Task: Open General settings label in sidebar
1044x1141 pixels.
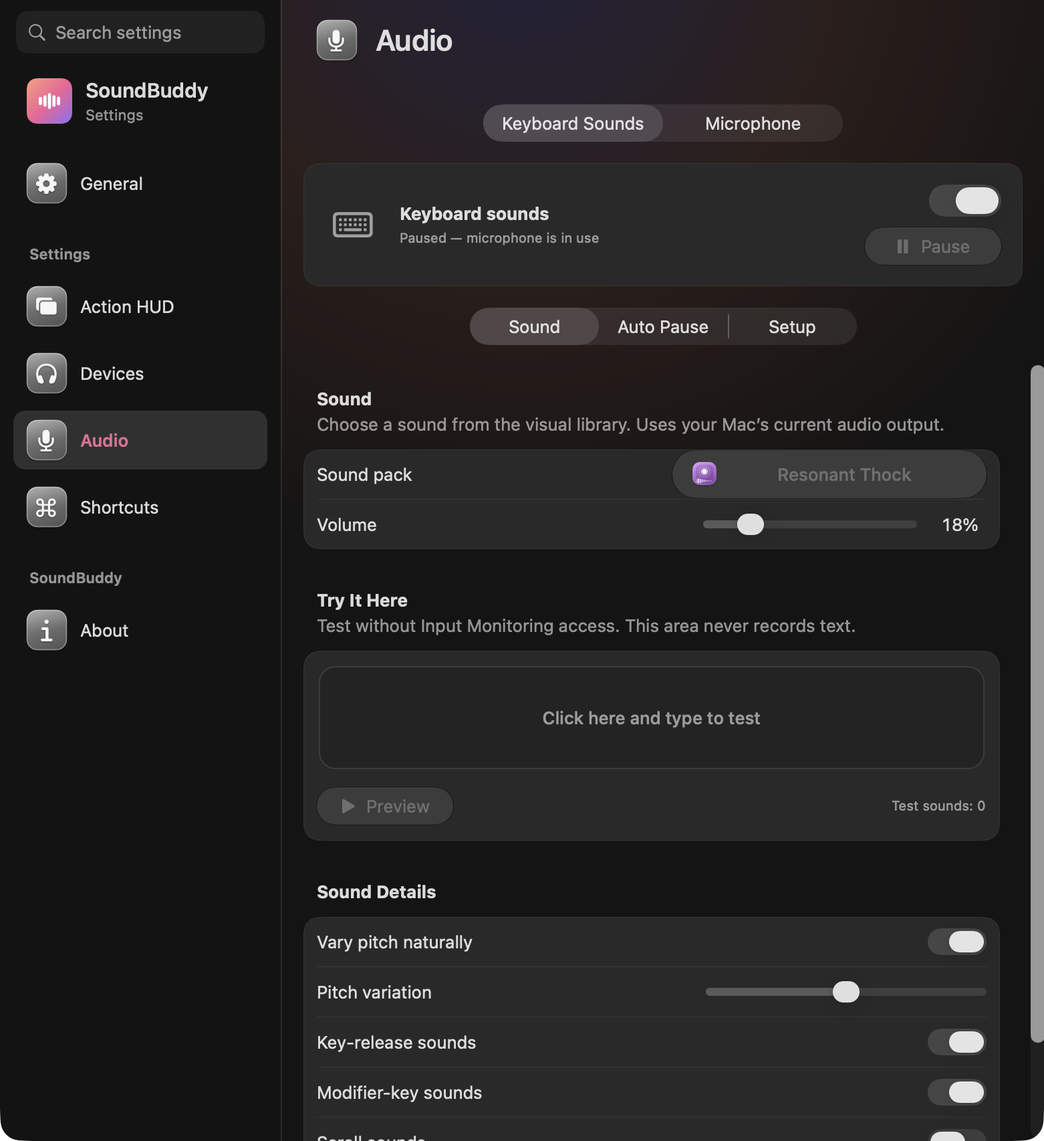Action: click(x=112, y=183)
